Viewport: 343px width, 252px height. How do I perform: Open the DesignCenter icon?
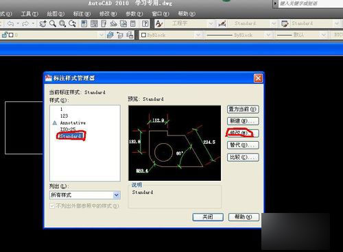click(94, 23)
